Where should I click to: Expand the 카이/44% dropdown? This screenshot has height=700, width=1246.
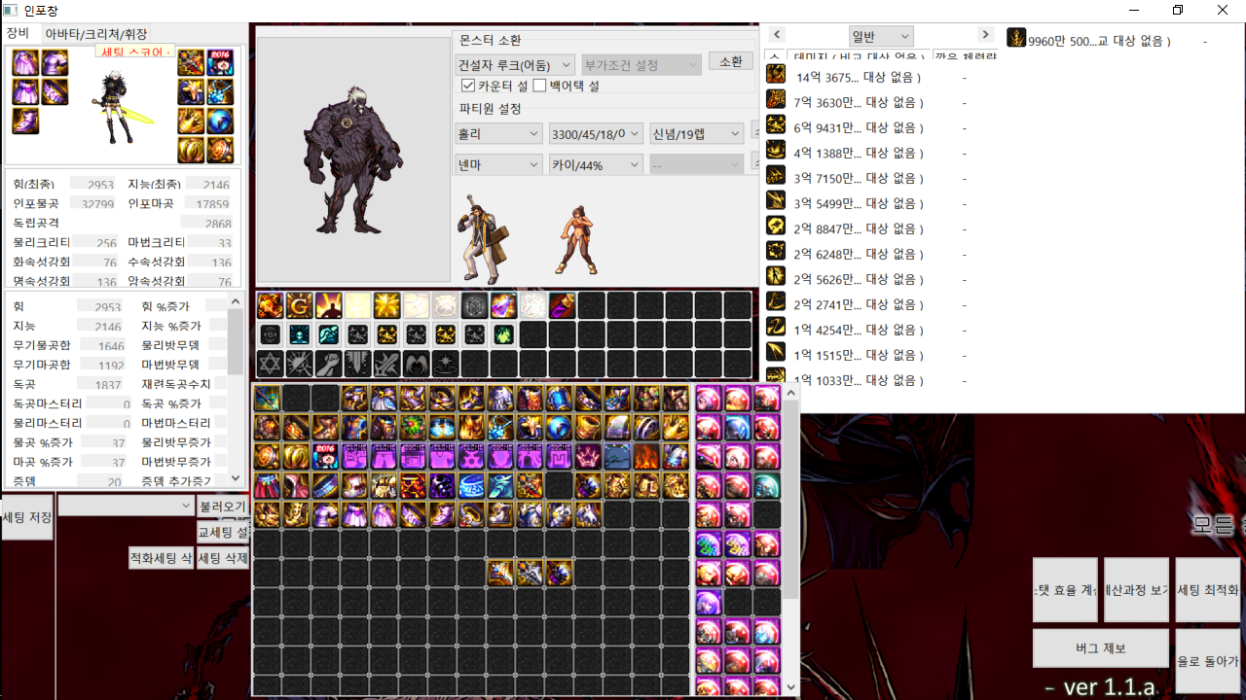pos(596,164)
